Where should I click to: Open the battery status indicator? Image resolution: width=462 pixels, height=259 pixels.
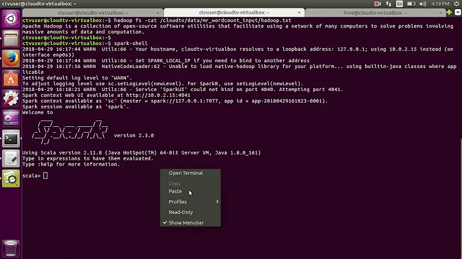411,4
